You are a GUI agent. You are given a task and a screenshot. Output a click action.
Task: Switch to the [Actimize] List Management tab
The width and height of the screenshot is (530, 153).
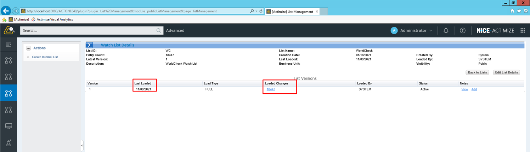[292, 12]
